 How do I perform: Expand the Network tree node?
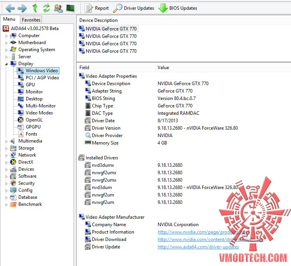[x=6, y=155]
